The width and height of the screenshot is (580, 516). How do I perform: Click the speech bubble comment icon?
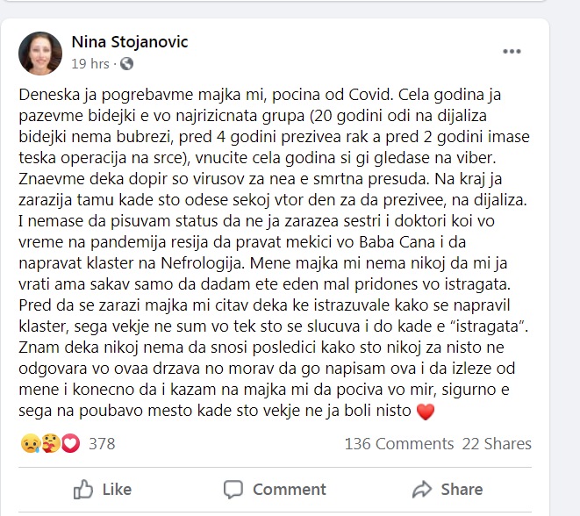233,490
